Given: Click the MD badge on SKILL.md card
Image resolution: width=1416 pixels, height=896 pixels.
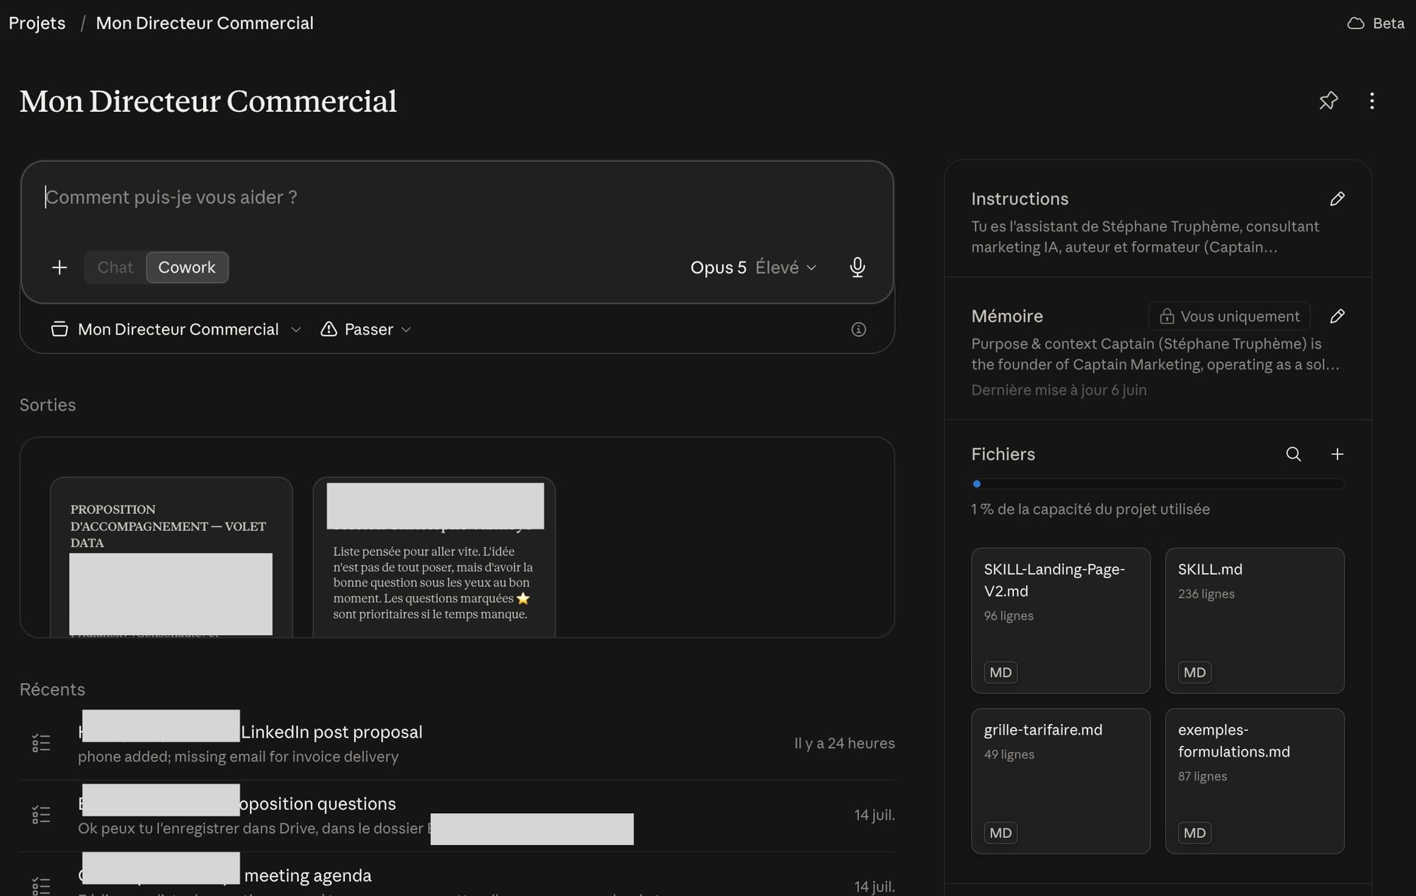Looking at the screenshot, I should point(1194,672).
